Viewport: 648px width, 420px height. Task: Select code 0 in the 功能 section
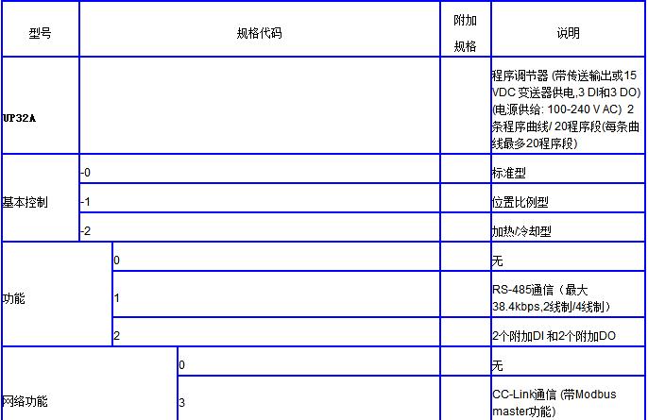276,257
